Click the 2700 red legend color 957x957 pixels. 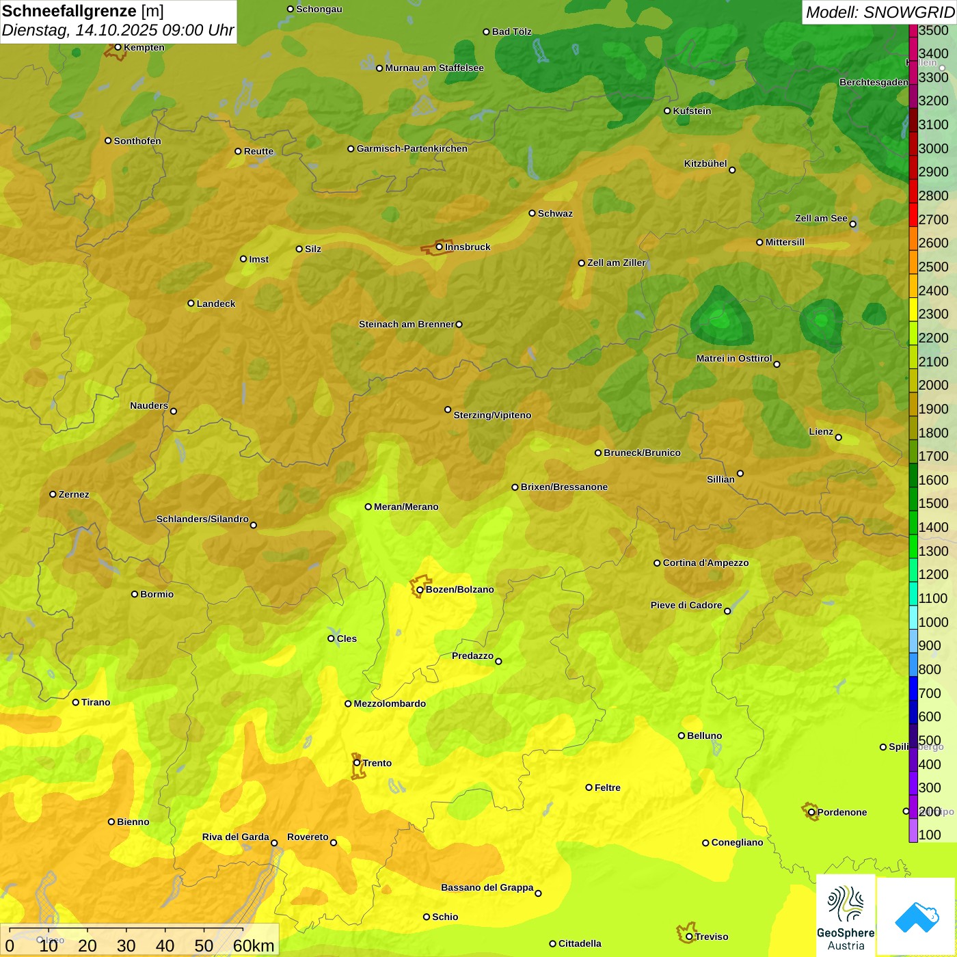pos(913,215)
